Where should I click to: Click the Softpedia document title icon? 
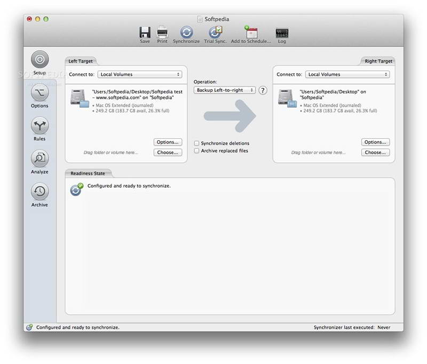200,19
